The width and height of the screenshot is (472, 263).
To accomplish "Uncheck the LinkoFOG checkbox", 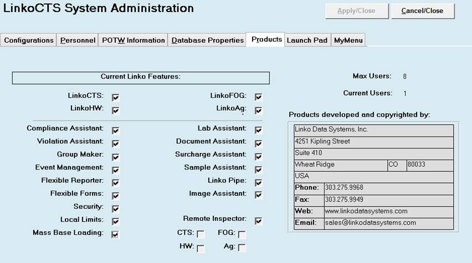I will [258, 97].
